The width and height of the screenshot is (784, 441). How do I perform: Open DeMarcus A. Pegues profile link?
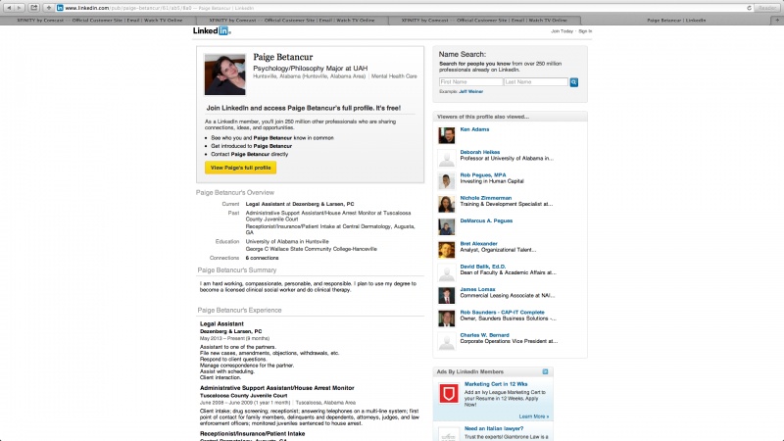point(486,220)
